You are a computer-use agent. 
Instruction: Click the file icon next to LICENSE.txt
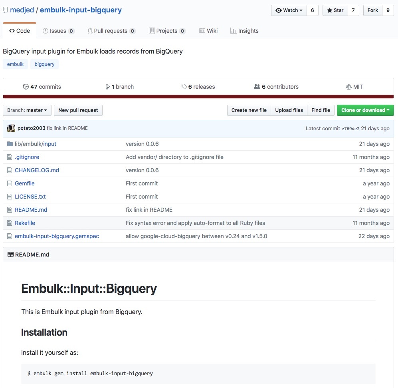pos(10,197)
